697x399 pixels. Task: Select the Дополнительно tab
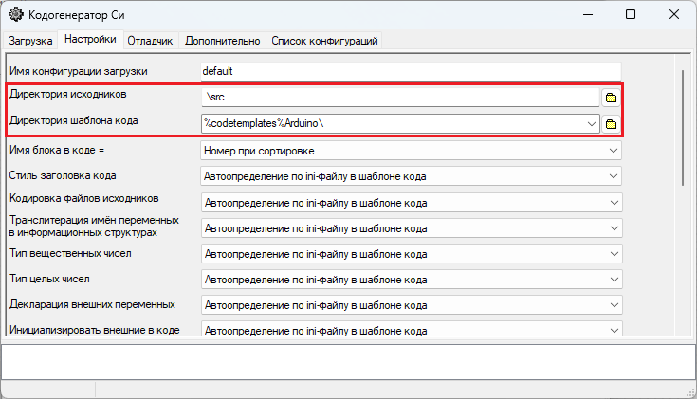222,41
